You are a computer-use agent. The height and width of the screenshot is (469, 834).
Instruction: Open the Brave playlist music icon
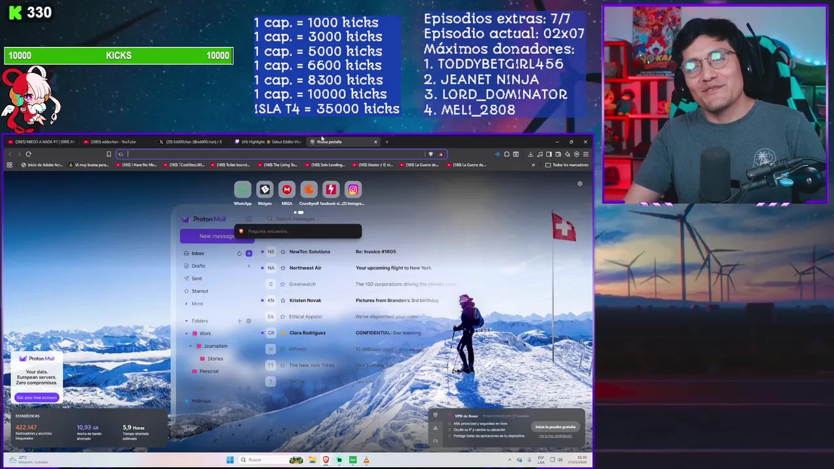click(539, 154)
